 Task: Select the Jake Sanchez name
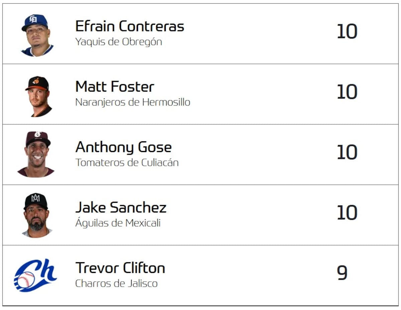point(121,207)
